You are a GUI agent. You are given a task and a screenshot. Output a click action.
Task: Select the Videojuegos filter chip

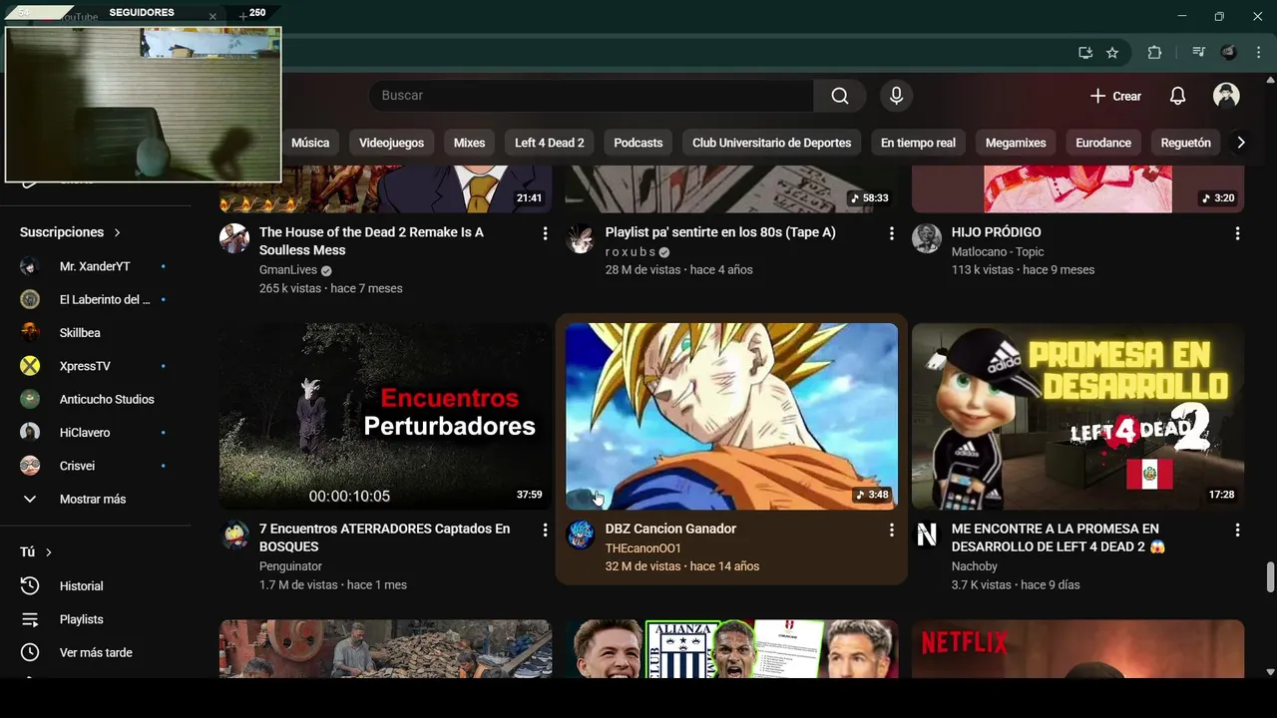click(391, 143)
